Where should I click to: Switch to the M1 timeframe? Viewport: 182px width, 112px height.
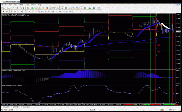(42, 11)
